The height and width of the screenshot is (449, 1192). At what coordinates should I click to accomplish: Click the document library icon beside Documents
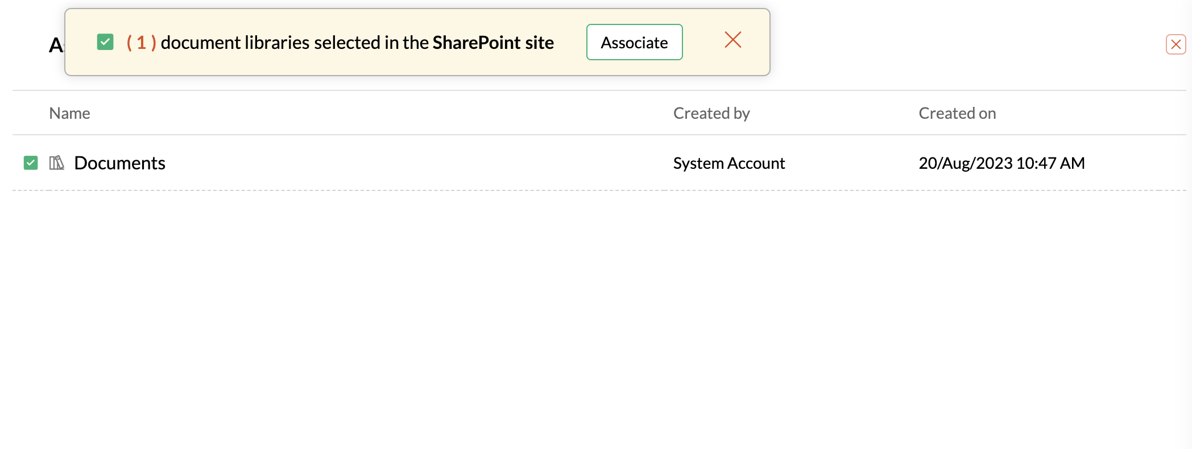click(56, 163)
